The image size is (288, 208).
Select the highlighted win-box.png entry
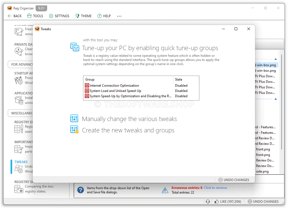[266, 65]
